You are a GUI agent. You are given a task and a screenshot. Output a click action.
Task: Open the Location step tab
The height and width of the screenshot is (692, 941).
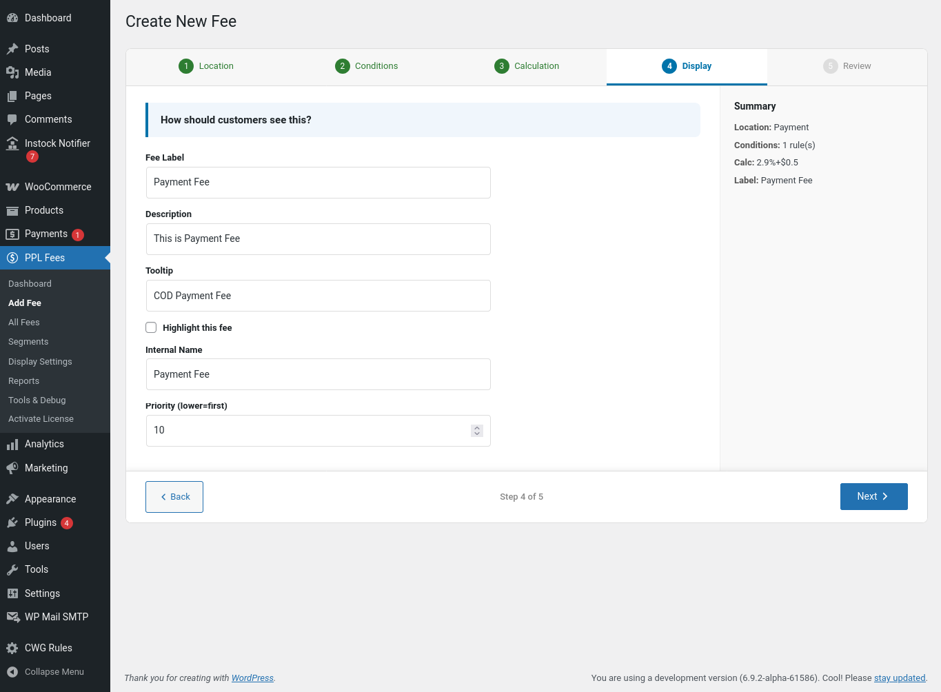pyautogui.click(x=206, y=66)
